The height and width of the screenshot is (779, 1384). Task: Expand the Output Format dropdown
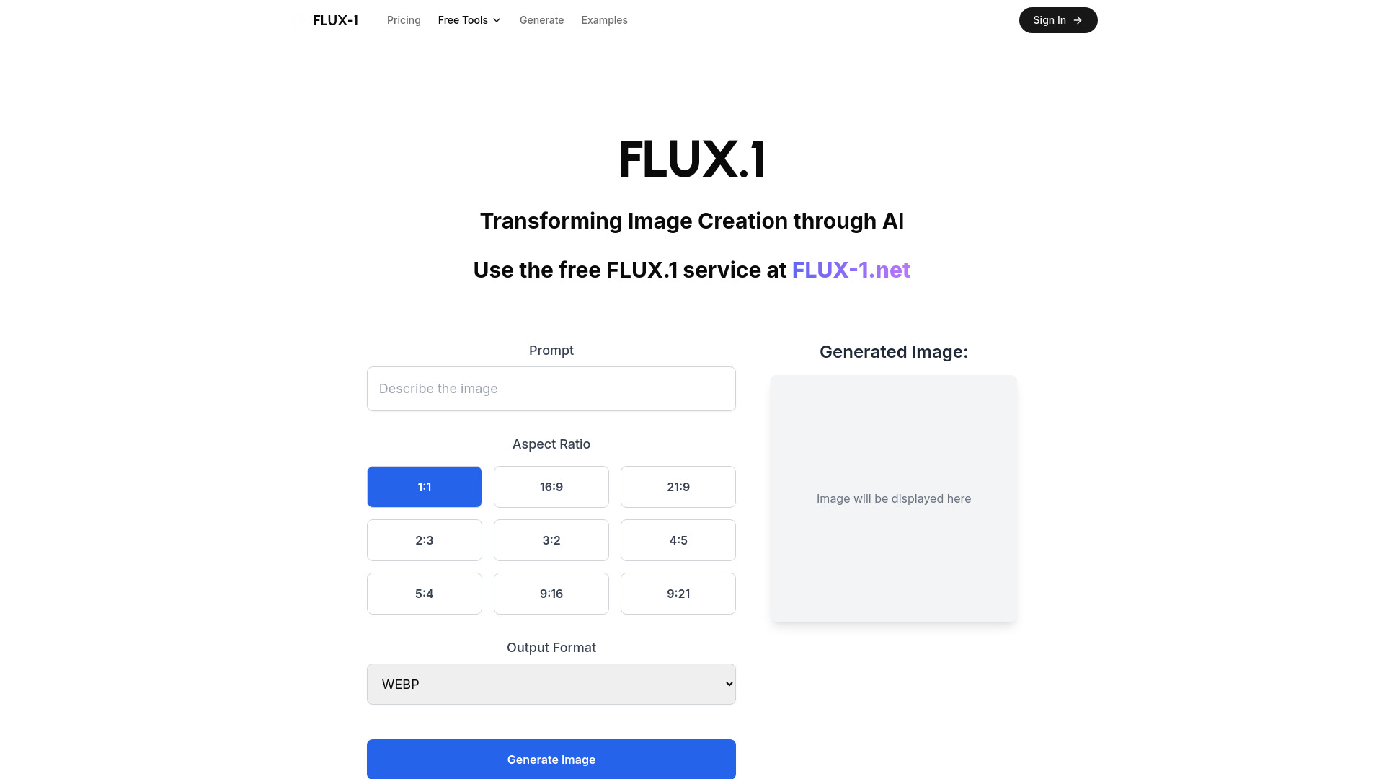(x=551, y=684)
